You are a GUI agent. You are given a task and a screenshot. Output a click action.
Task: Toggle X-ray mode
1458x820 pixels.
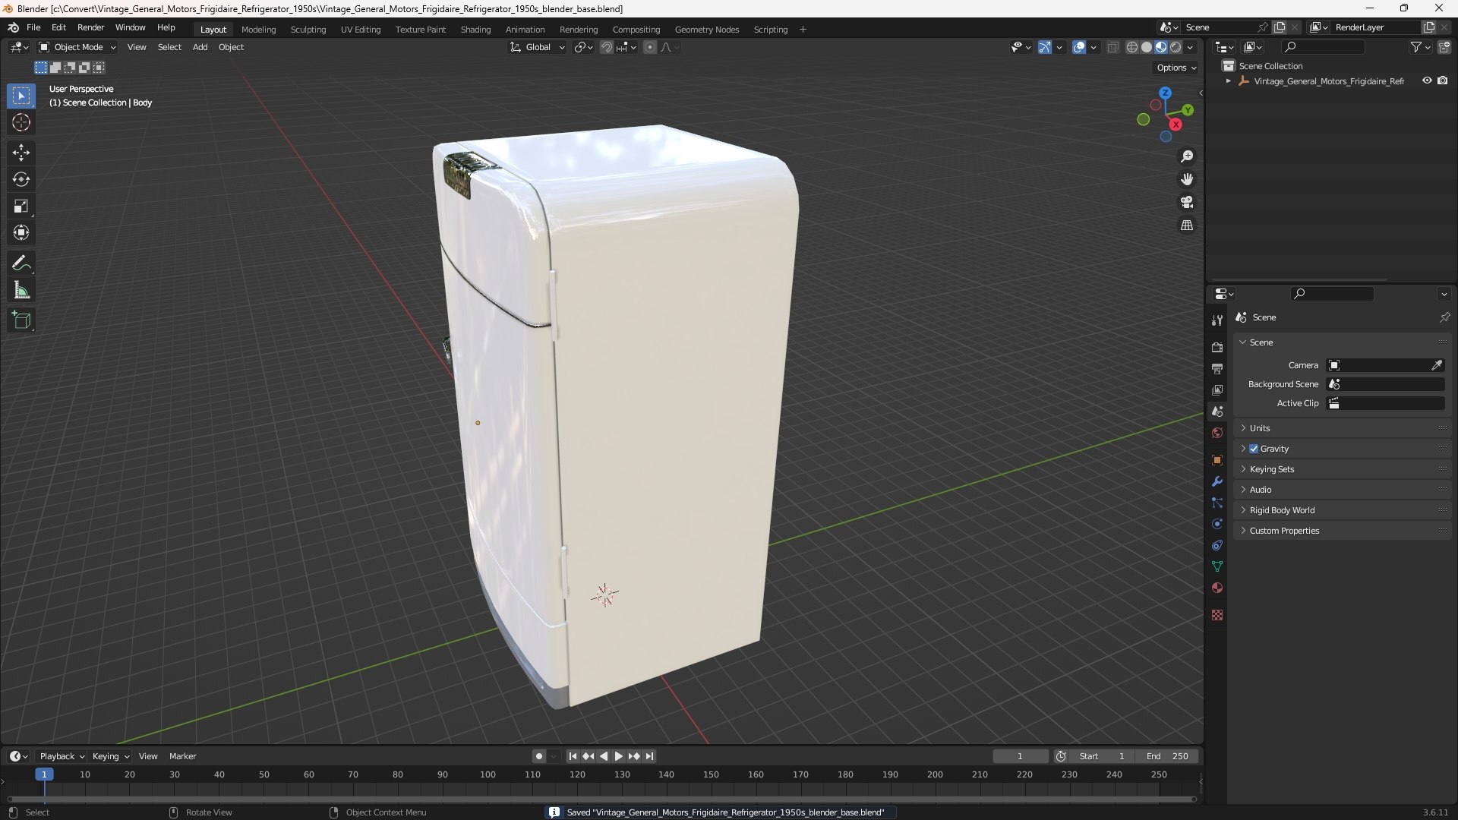coord(1113,47)
